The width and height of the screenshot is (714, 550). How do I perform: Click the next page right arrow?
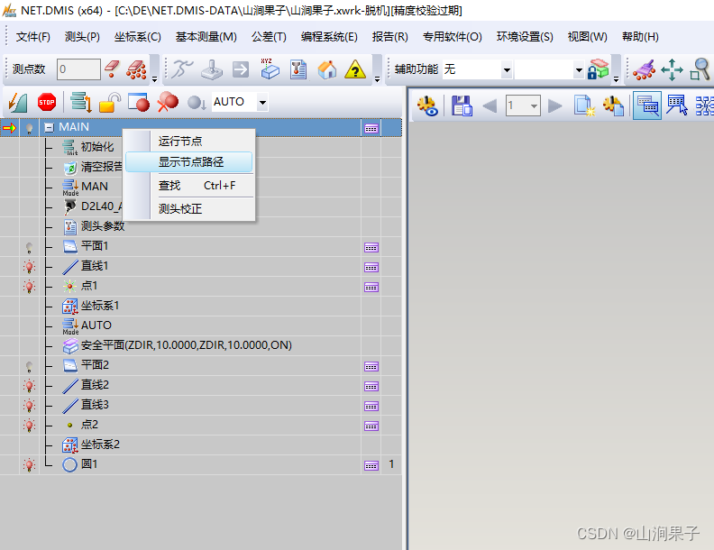click(554, 106)
